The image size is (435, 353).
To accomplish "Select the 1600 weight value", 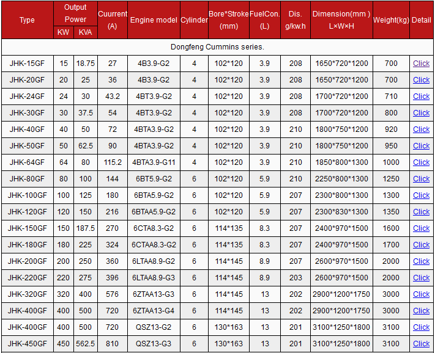I will click(x=391, y=228).
